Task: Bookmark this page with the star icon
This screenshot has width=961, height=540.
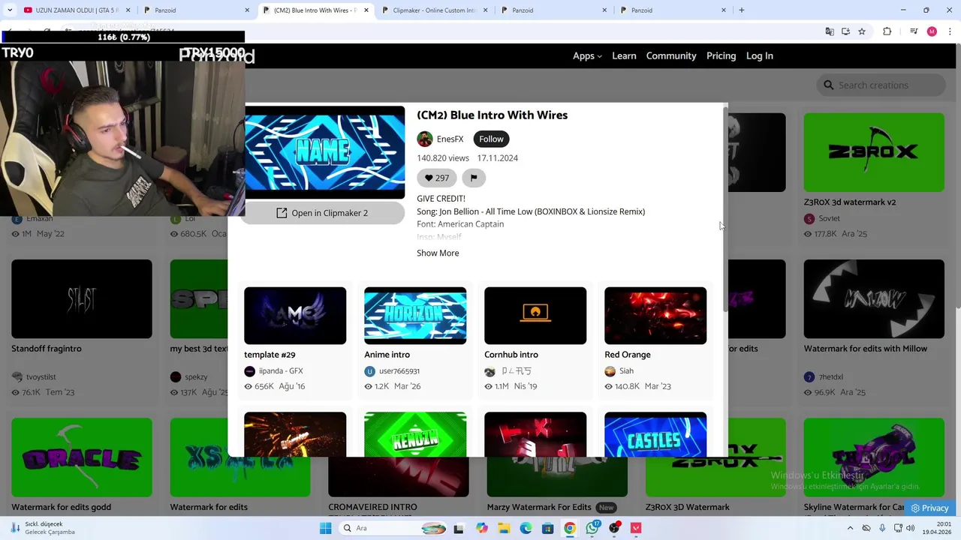Action: click(862, 31)
